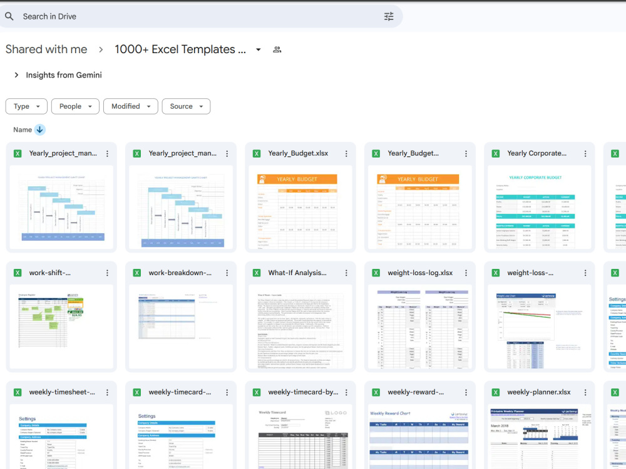Open more options for truncated weight-loss-... file
626x469 pixels.
(585, 273)
